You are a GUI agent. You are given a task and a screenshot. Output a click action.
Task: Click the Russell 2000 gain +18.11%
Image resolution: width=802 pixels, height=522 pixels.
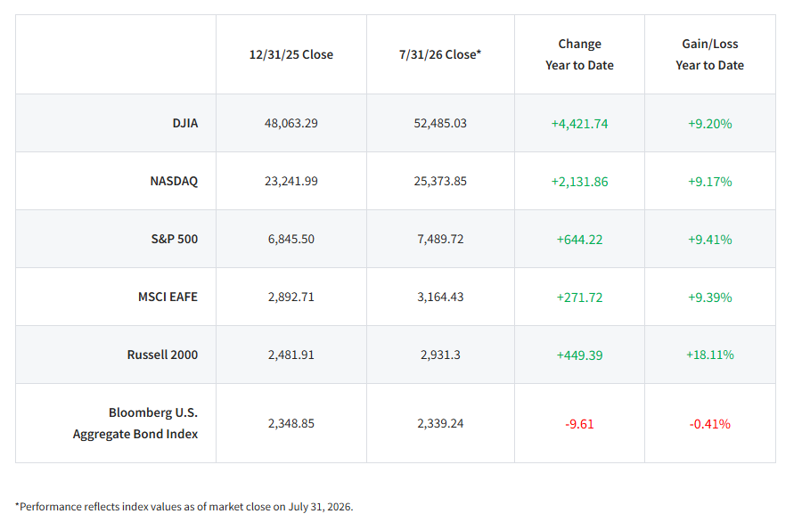tap(710, 355)
